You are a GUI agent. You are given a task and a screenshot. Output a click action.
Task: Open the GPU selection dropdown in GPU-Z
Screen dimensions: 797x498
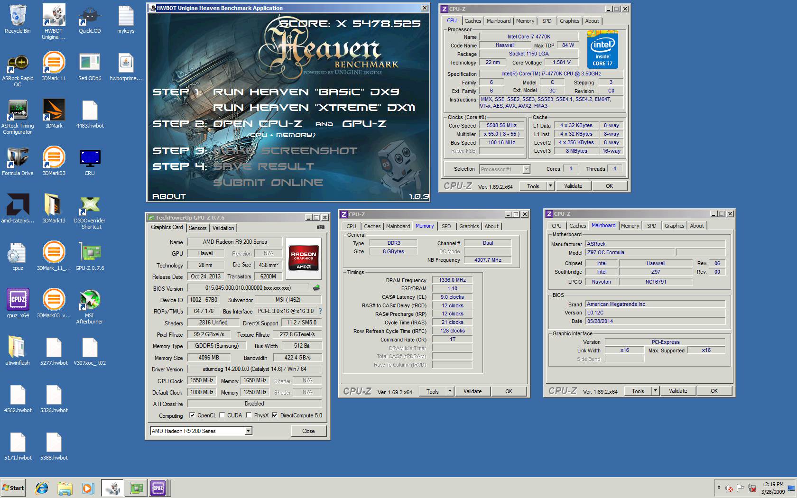coord(248,431)
